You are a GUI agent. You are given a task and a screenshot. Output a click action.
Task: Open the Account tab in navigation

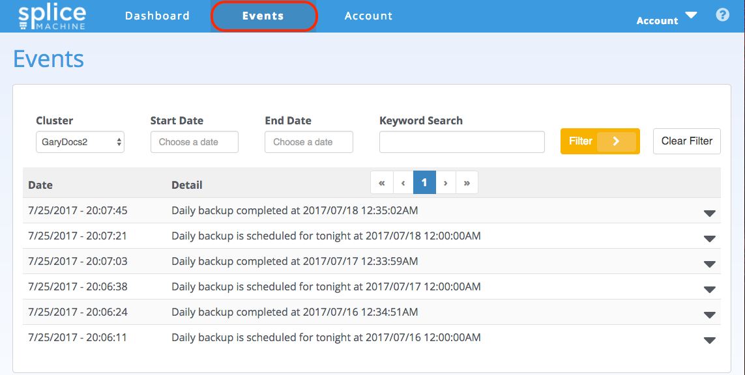[369, 16]
